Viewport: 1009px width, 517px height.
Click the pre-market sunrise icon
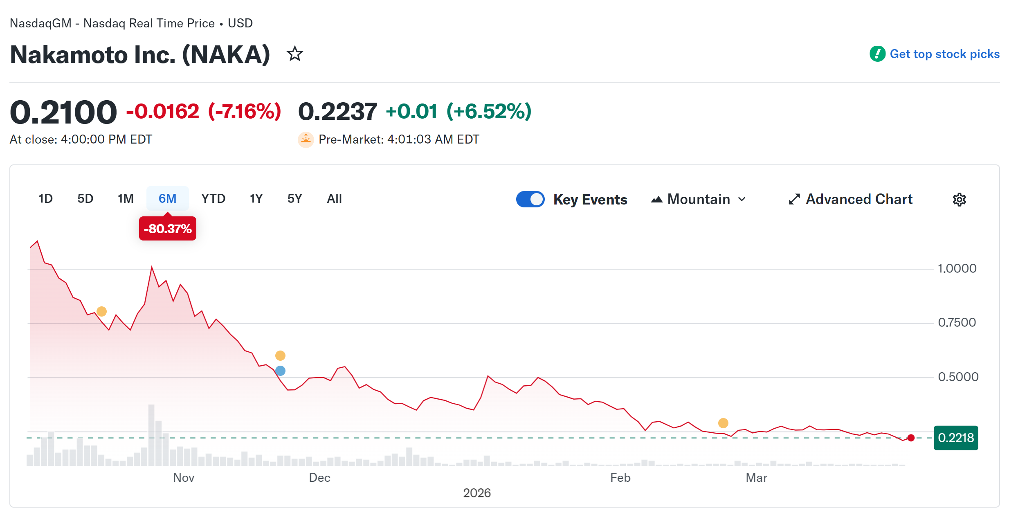pyautogui.click(x=306, y=139)
